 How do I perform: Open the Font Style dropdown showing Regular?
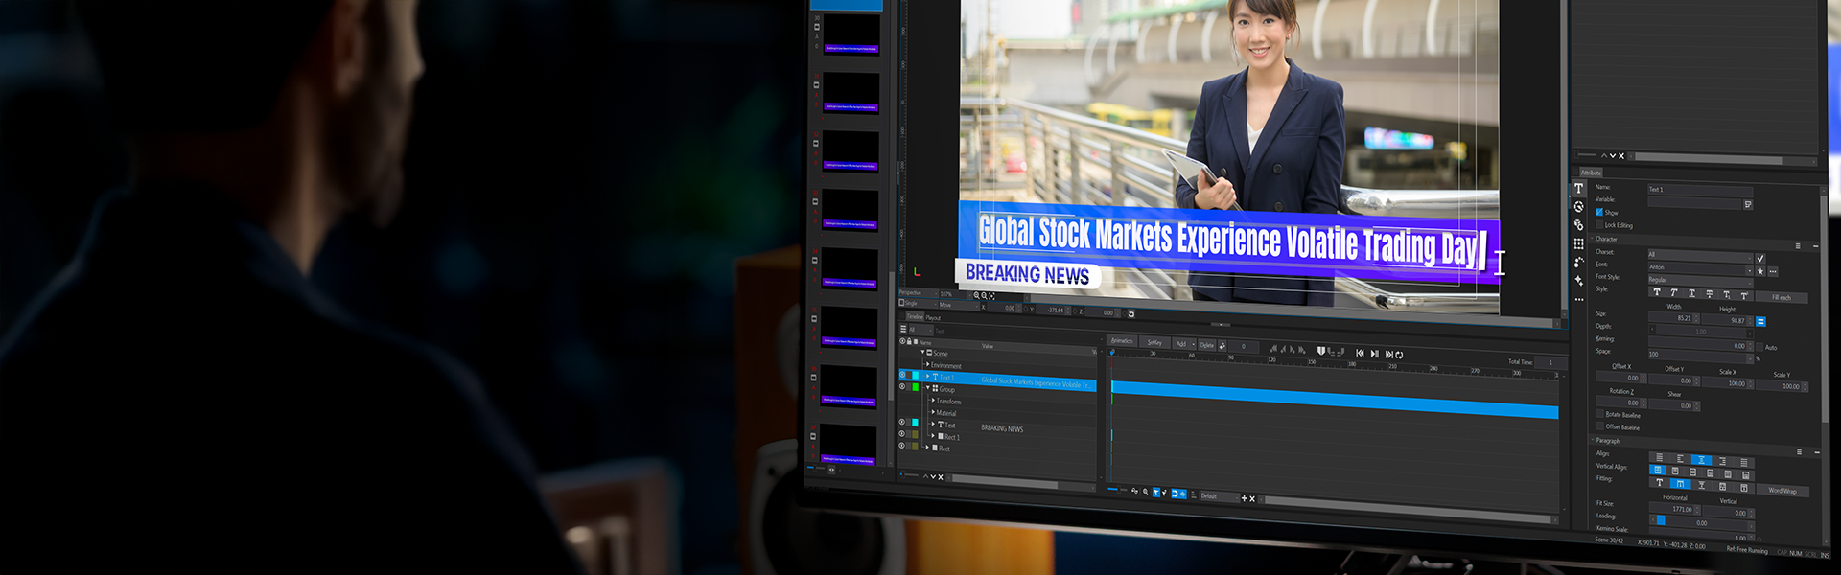[1701, 281]
